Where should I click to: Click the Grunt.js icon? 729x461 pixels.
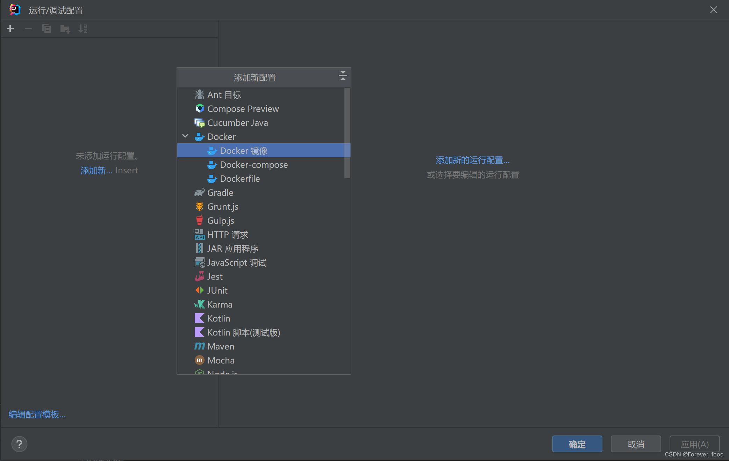pyautogui.click(x=199, y=207)
